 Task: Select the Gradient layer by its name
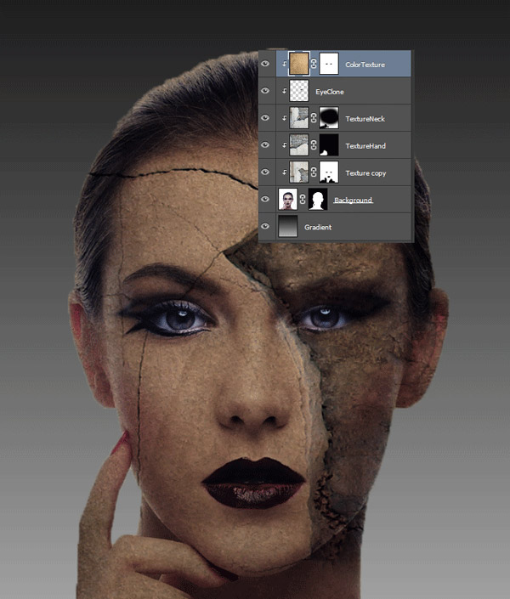(x=318, y=228)
